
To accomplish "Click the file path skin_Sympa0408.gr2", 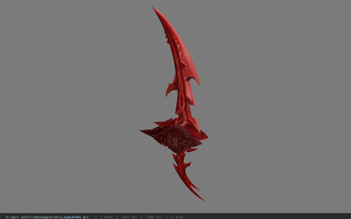I will [47, 217].
